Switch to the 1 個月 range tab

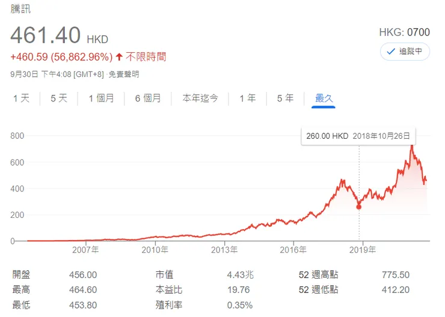point(101,98)
